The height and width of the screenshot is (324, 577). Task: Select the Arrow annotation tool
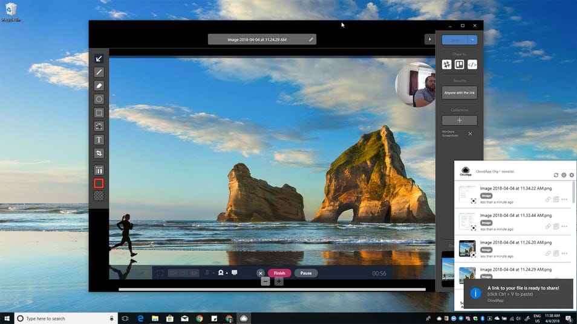point(99,59)
